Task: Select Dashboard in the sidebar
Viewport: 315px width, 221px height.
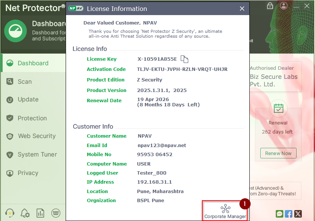Action: coord(33,63)
